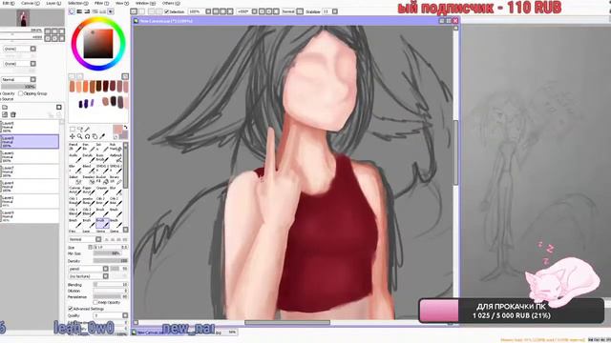
Task: Open the brush mode Normal dropdown
Action: (x=85, y=239)
